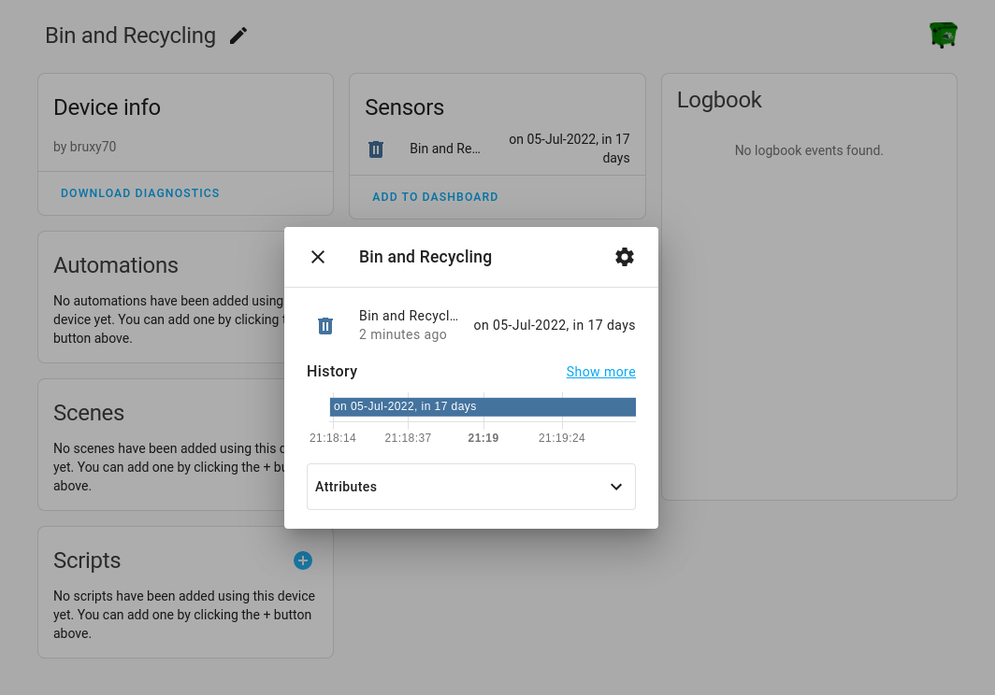The height and width of the screenshot is (695, 995).
Task: Click the plus icon on the Scripts card
Action: (x=302, y=560)
